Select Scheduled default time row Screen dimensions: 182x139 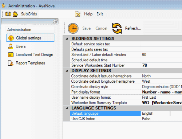click(x=105, y=60)
